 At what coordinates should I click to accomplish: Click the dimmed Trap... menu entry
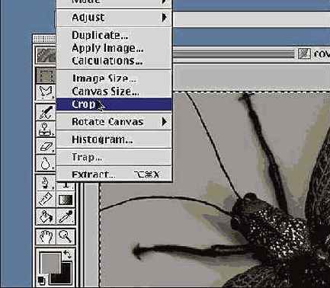[114, 157]
